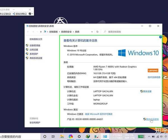The image size is (168, 140).
Task: Click the help question mark icon
Action: coord(160,37)
